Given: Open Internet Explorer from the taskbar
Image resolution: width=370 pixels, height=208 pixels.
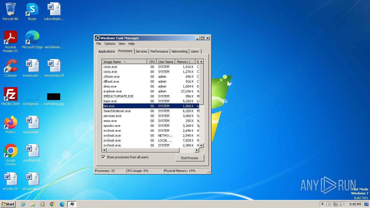Looking at the screenshot, I should [x=23, y=204].
